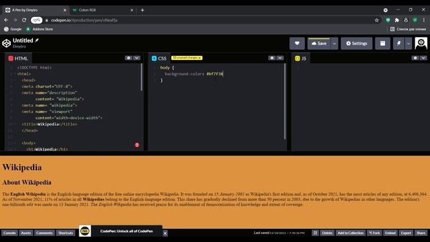This screenshot has width=430, height=242.
Task: Expand CSS editor chevron menu
Action: click(x=280, y=58)
